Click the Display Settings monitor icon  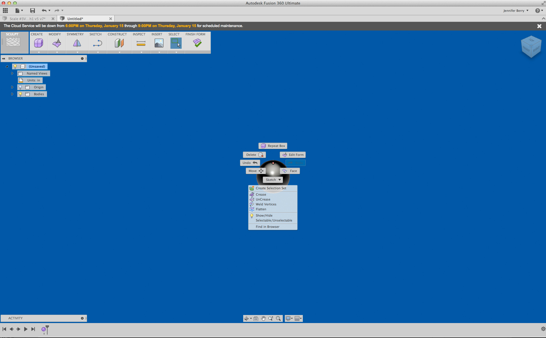[288, 318]
